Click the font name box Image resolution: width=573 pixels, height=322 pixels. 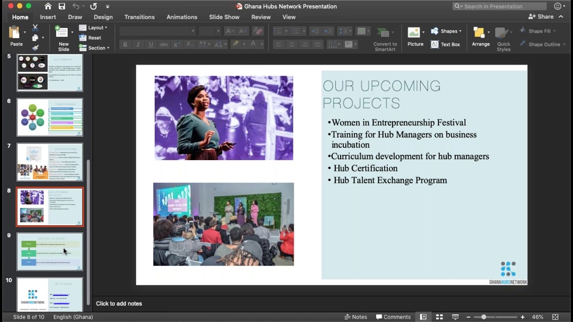click(157, 31)
